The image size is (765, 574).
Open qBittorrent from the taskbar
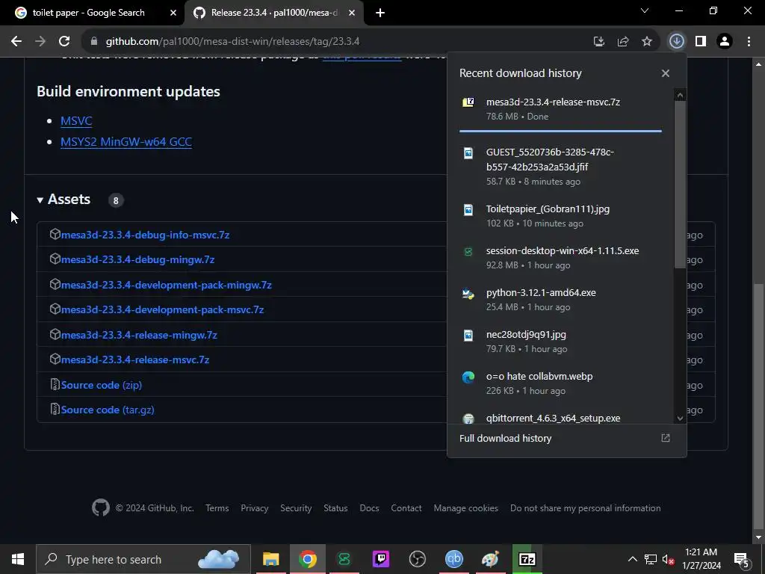pos(453,559)
